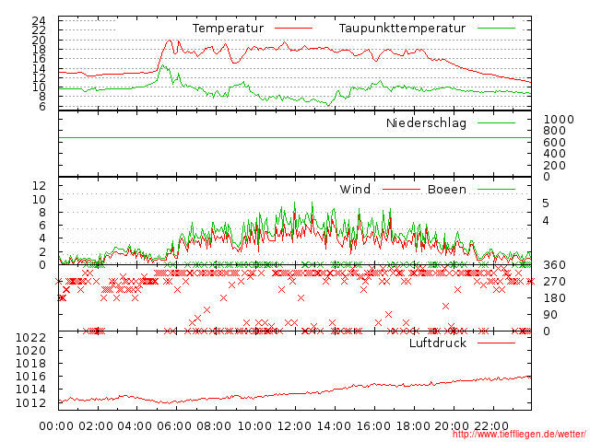
Task: Click the 1020 pressure axis value
Action: click(30, 351)
